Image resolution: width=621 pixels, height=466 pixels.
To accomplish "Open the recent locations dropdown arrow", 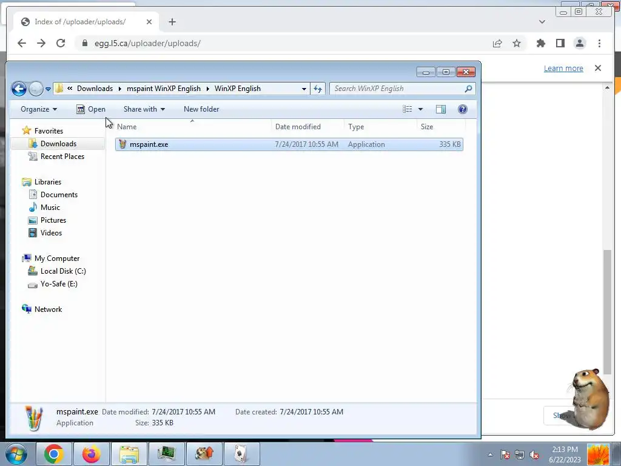I will [x=48, y=89].
